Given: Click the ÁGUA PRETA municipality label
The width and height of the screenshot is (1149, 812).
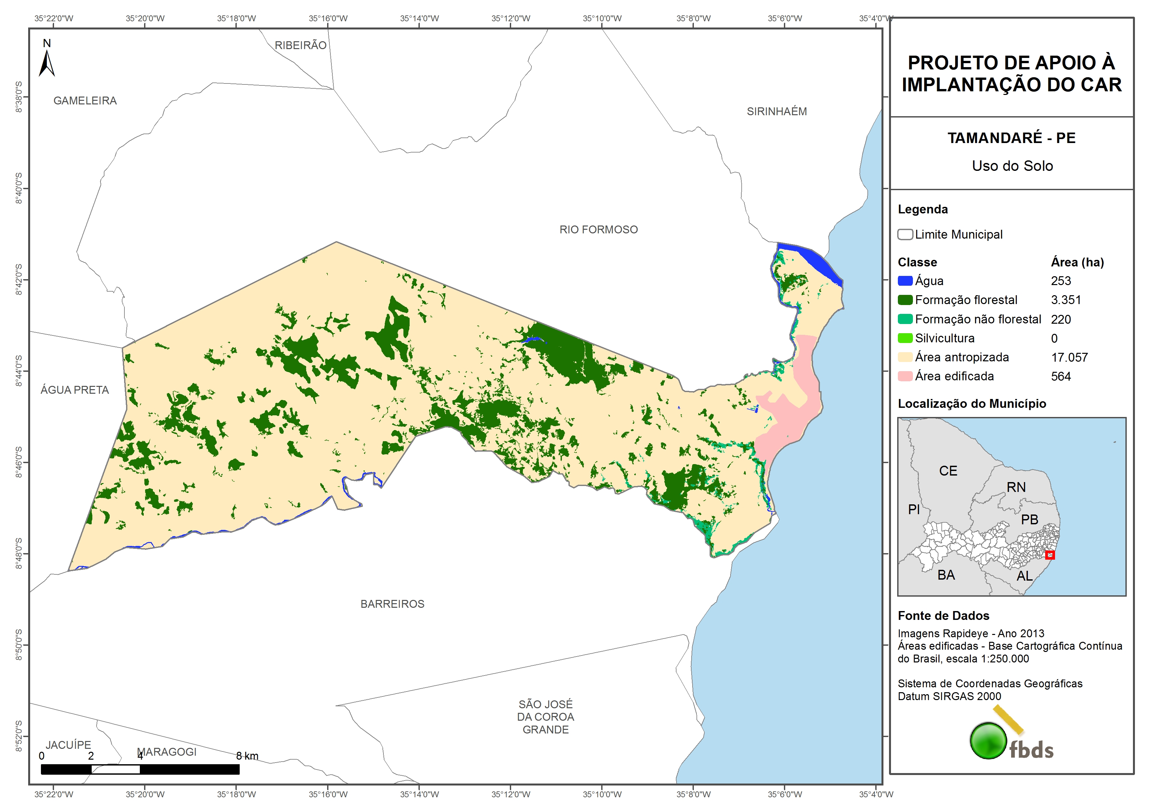Looking at the screenshot, I should 75,390.
